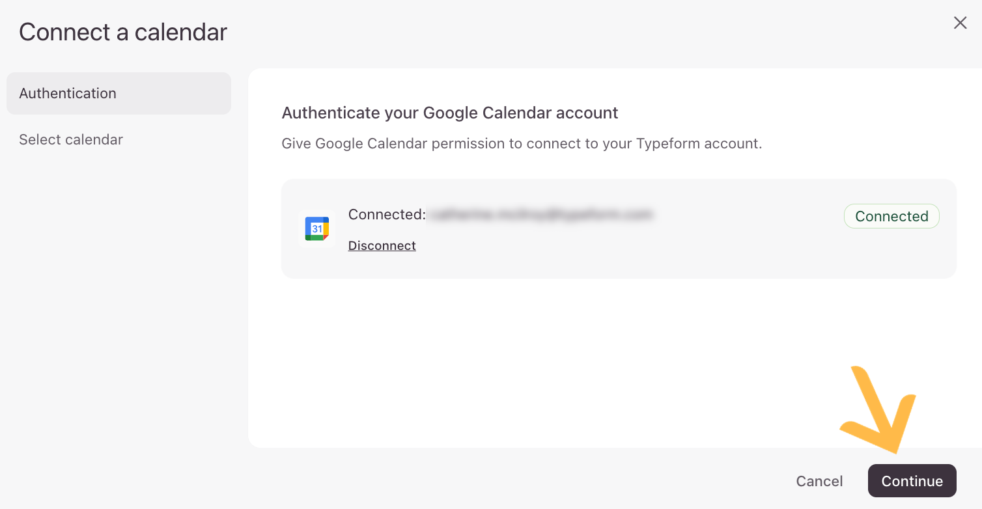Click the "Connected:" label text

click(x=387, y=214)
